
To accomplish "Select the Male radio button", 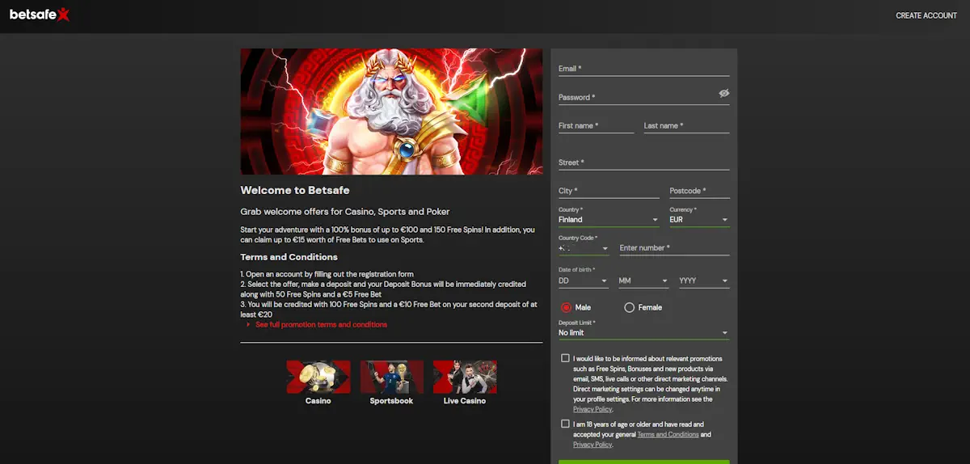I will [566, 307].
